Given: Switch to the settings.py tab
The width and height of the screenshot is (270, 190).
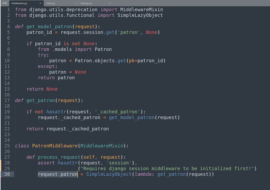Looking at the screenshot, I should click(86, 3).
